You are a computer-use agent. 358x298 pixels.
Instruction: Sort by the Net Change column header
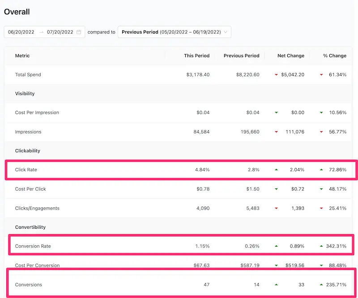(x=290, y=56)
